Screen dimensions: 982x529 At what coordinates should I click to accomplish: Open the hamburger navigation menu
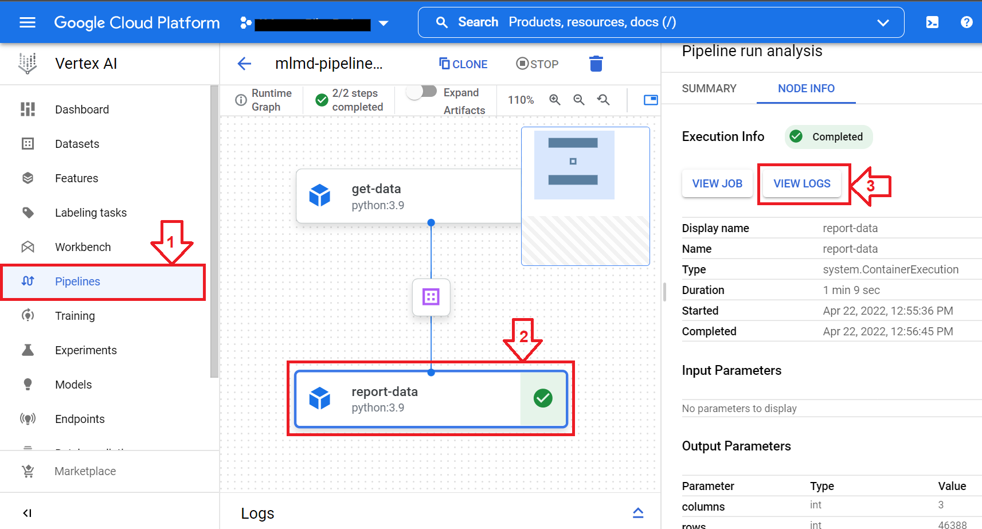tap(28, 22)
